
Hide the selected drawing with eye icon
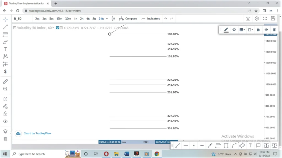point(266,30)
